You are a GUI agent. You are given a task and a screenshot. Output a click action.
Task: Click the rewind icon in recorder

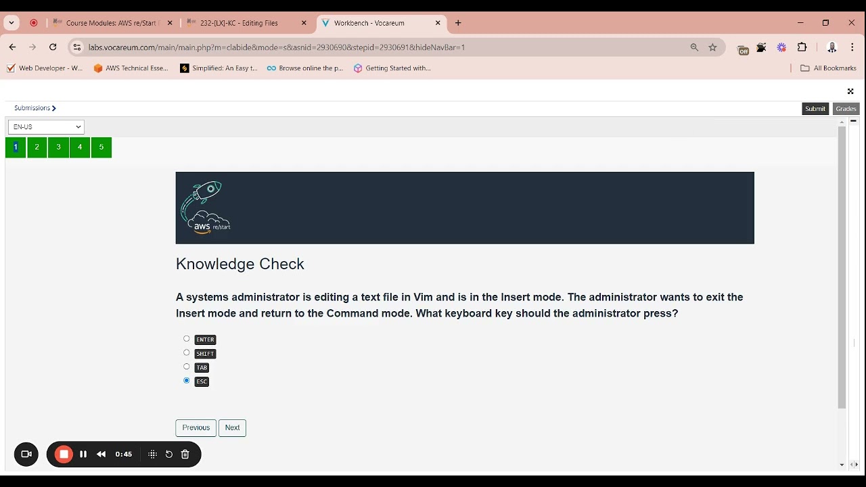(x=101, y=455)
